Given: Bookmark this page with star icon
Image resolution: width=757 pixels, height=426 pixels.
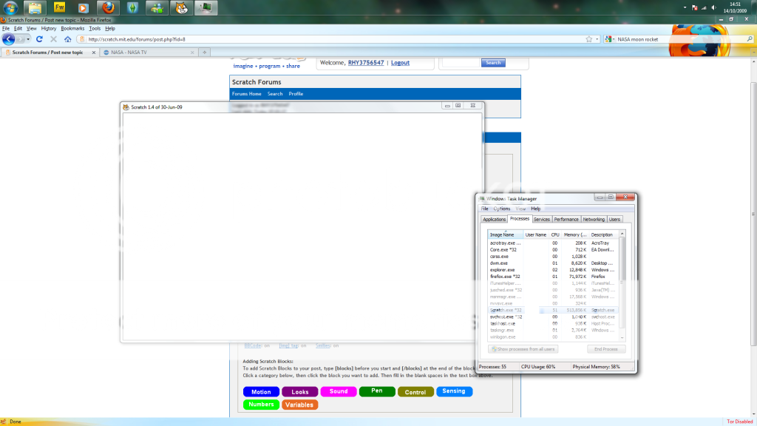Looking at the screenshot, I should [588, 39].
